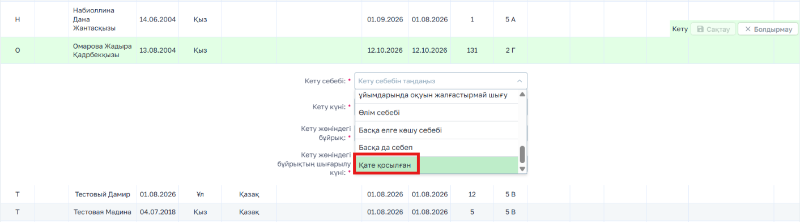Click Қыз cell in Тестовая Мадина row
This screenshot has width=800, height=222.
200,212
